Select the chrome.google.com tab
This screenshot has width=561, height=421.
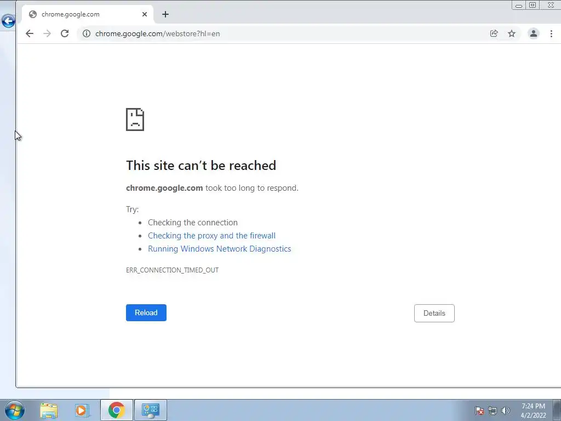(x=88, y=14)
